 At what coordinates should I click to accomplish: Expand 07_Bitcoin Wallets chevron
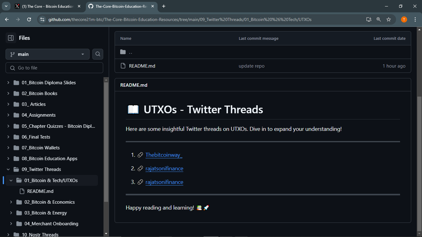[8, 148]
